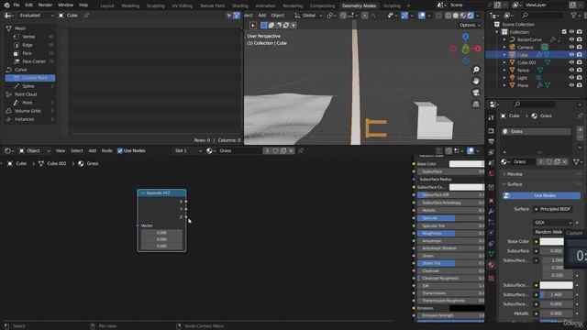Add a new workspace with plus tab

coord(408,5)
